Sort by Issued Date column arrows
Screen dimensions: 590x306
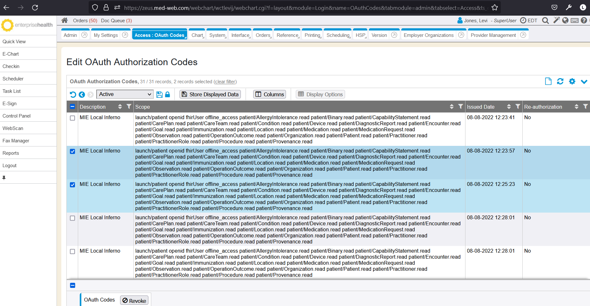click(x=509, y=106)
